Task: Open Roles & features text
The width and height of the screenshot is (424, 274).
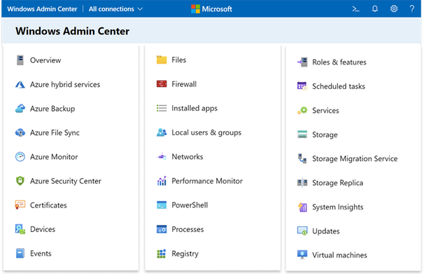Action: [x=339, y=62]
